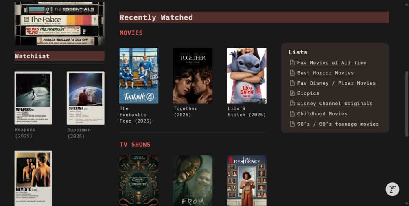Open The Residence TV show poster
409x206 pixels.
[247, 180]
